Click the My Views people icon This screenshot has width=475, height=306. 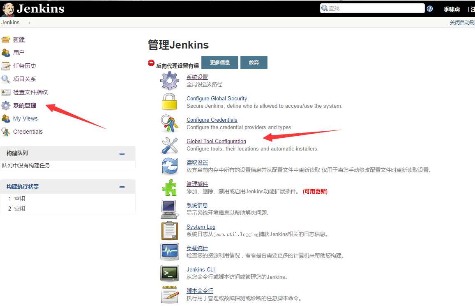pos(6,118)
